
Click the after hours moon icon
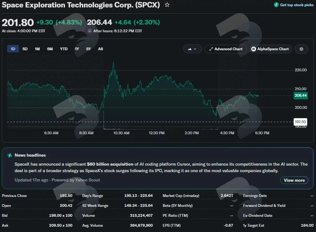[x=90, y=31]
